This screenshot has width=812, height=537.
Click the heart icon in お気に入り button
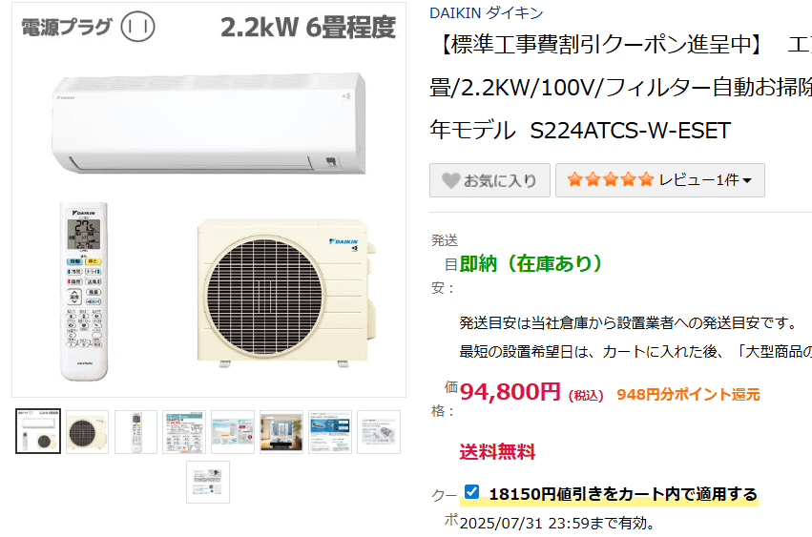pos(450,180)
